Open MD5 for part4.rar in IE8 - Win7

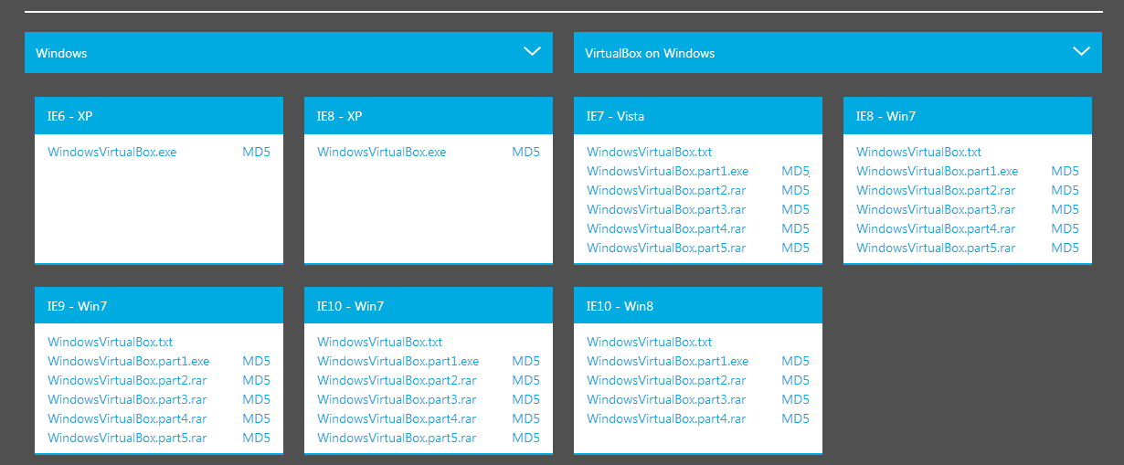tap(1065, 228)
